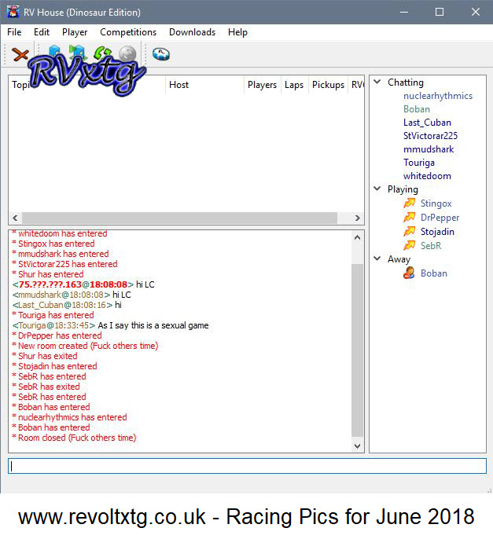Click Touriga's 18:33:45 chat message

pyautogui.click(x=110, y=325)
